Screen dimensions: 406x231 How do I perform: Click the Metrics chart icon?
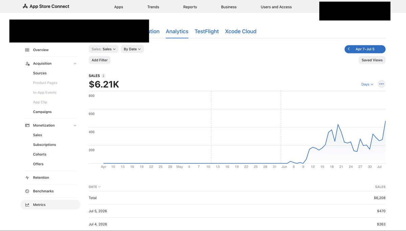(x=27, y=205)
